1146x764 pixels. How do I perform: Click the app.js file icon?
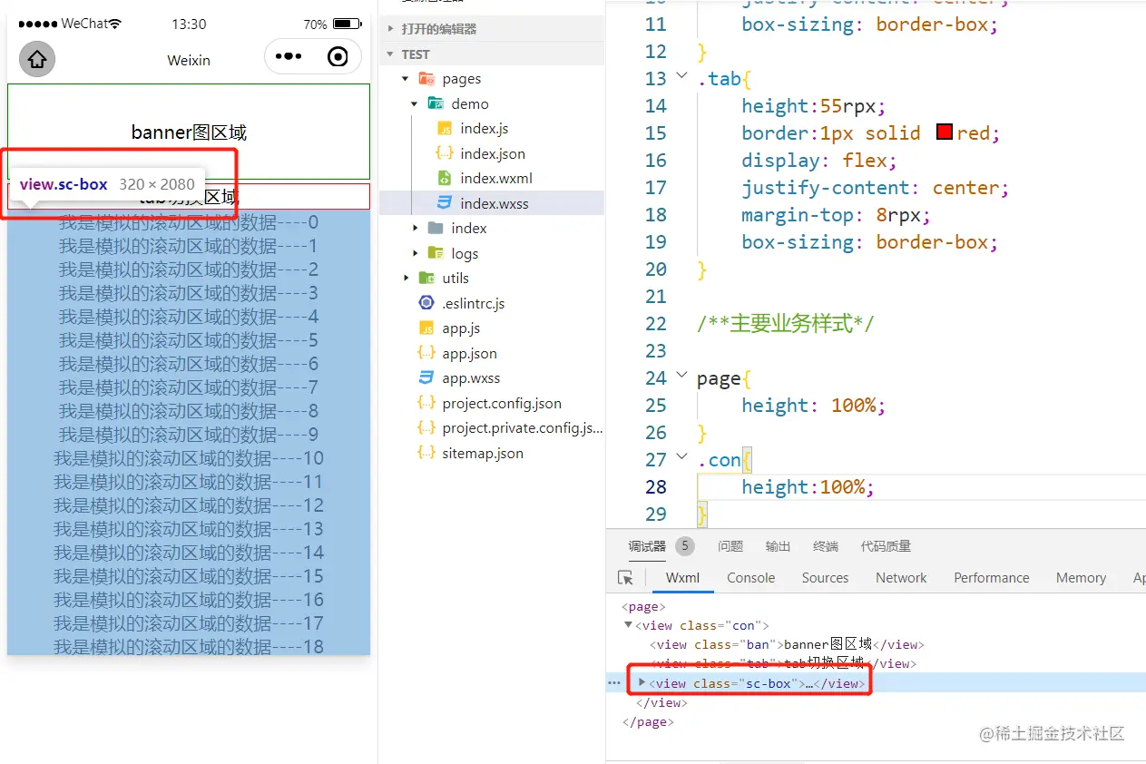pos(426,328)
